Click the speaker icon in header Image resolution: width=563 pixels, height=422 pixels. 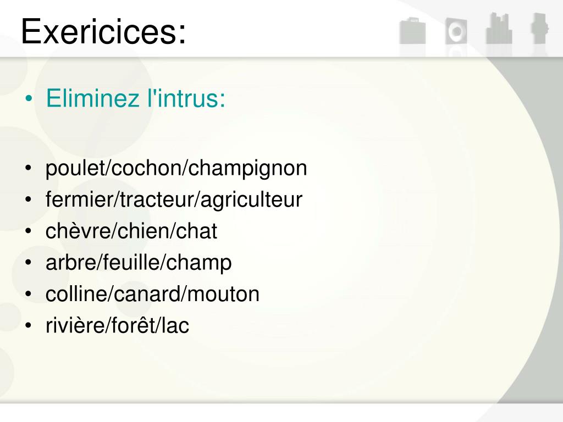[x=456, y=31]
